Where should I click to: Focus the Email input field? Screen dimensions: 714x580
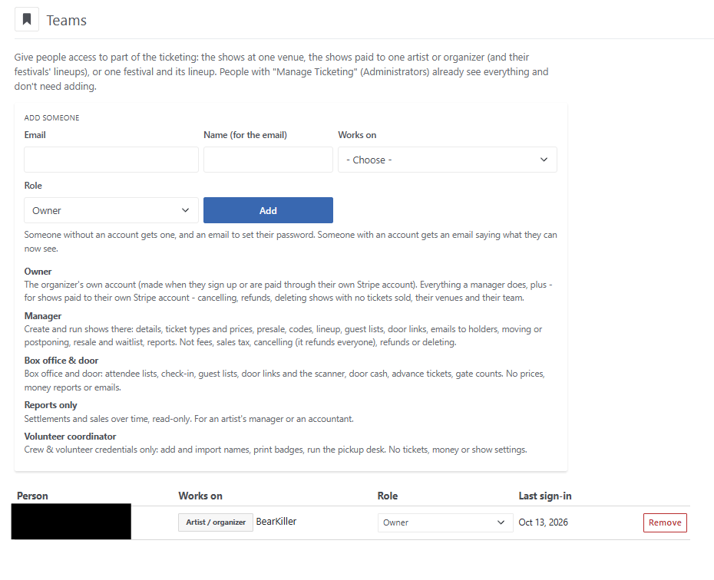coord(111,160)
